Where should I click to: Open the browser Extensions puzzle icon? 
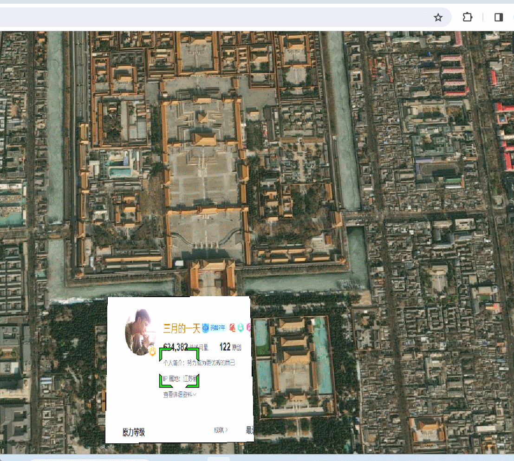(467, 18)
